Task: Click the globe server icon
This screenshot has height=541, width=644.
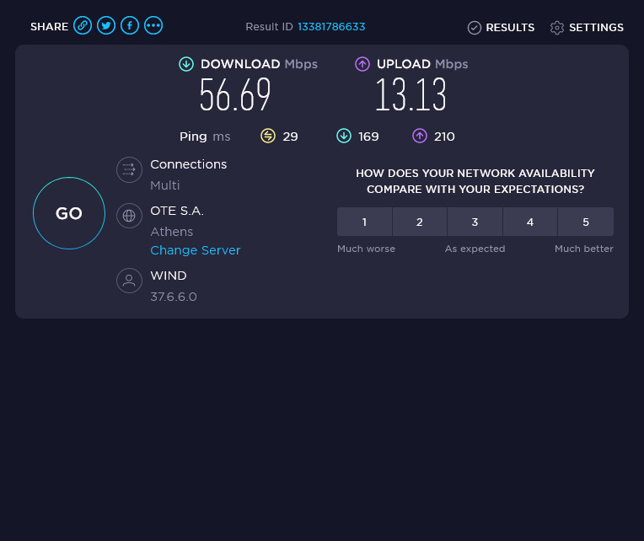Action: 129,216
